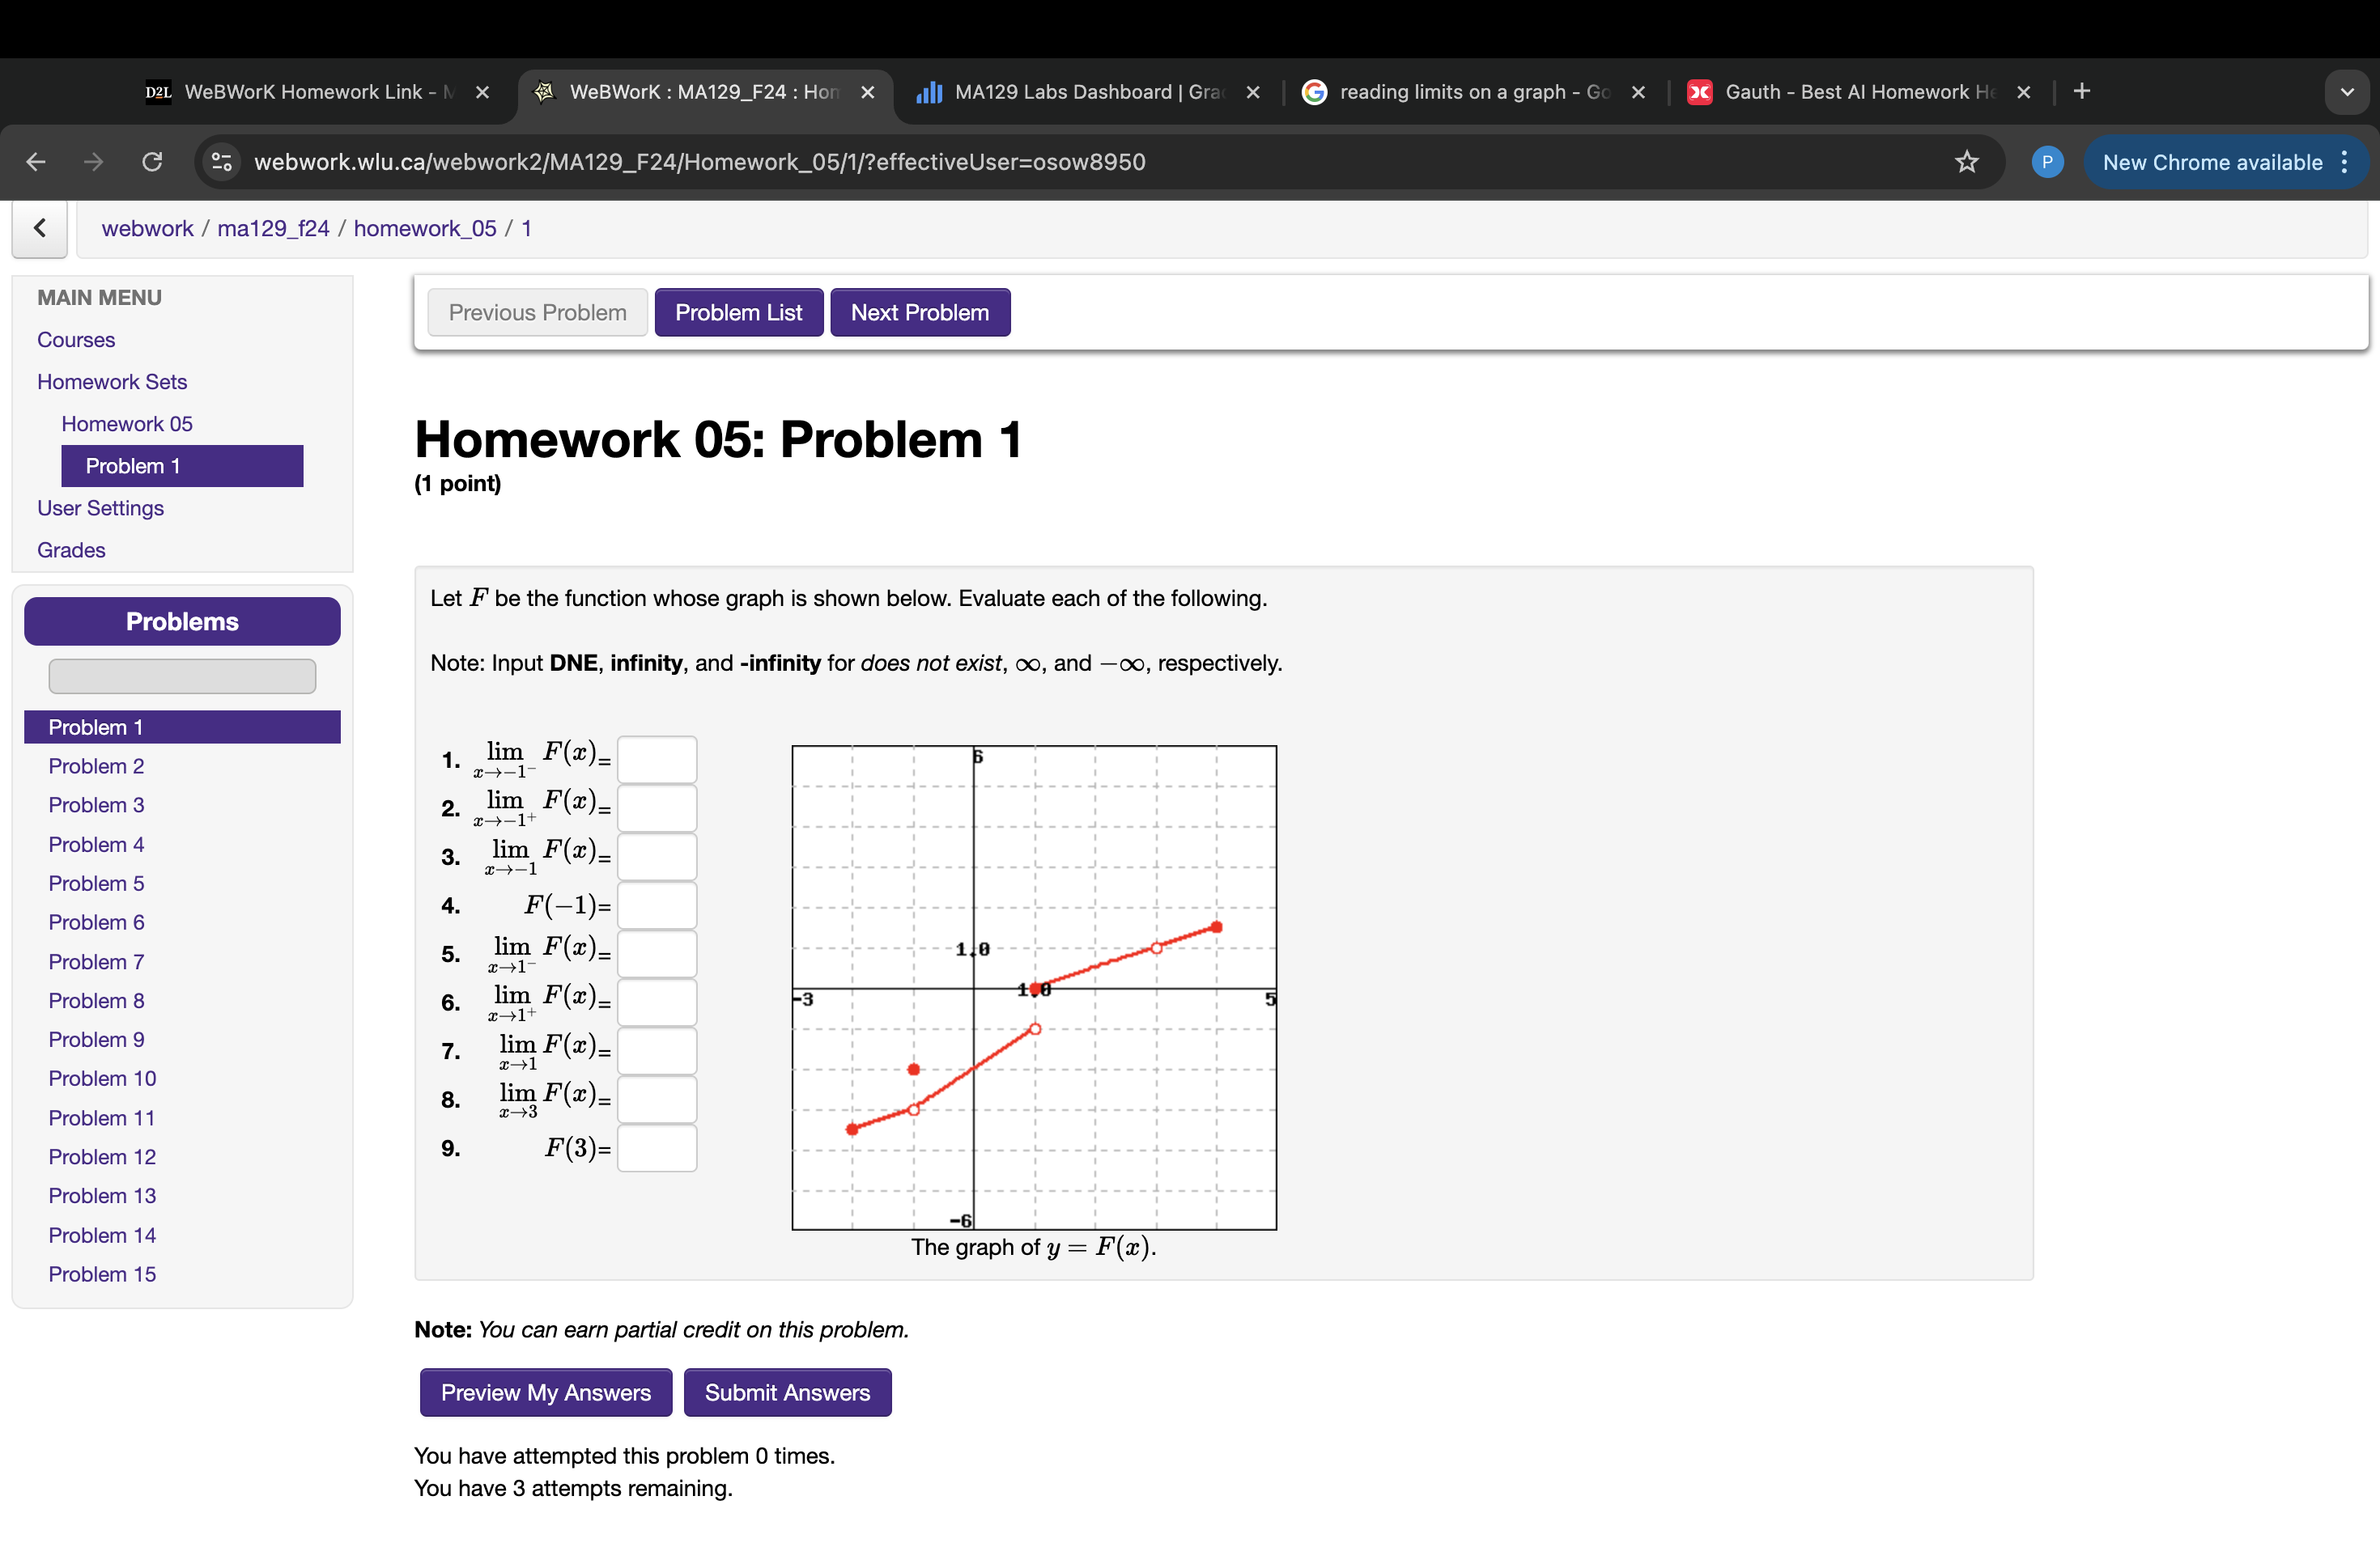2380x1547 pixels.
Task: Open the Chrome three-dot menu
Action: [2344, 162]
